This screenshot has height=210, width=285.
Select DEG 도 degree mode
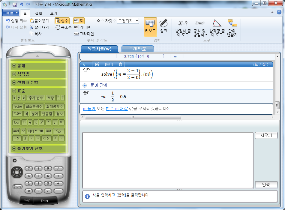coord(79,21)
